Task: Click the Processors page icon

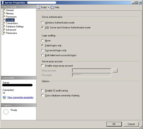Action: [x=3, y=17]
